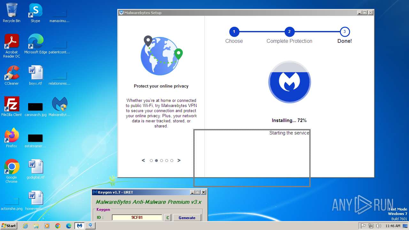Select the howeverru document icon

click(x=35, y=201)
